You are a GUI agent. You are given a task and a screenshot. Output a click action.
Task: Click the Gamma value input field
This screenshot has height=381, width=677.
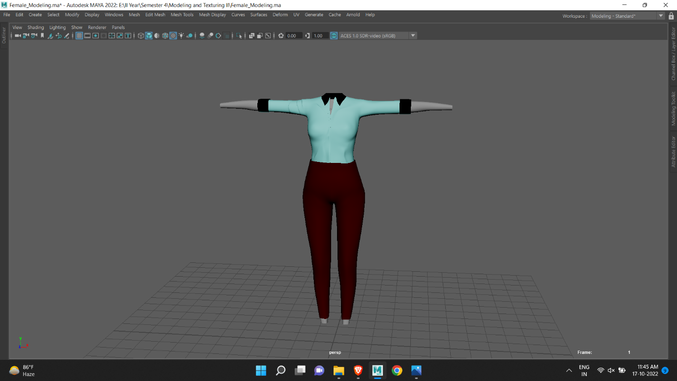coord(320,35)
